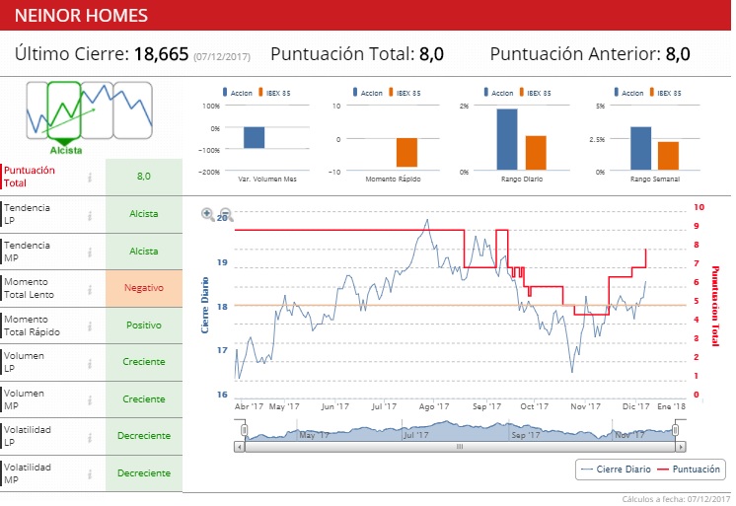The width and height of the screenshot is (736, 506).
Task: Click the orange Rango Diario bar
Action: 536,153
